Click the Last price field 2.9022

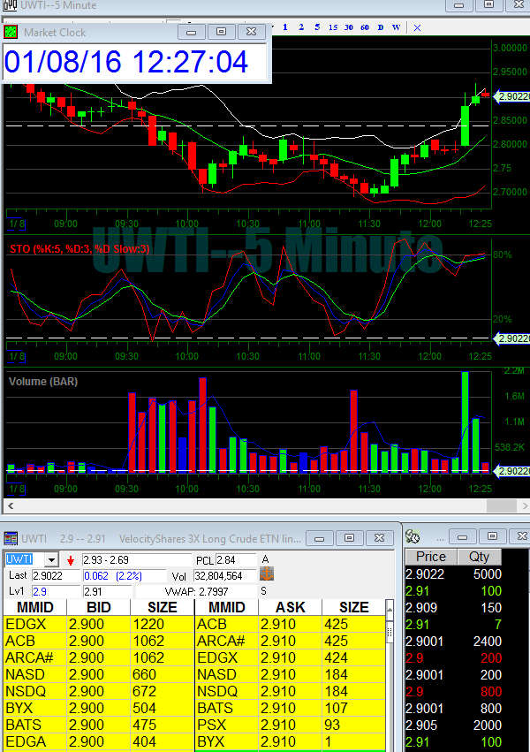point(56,575)
